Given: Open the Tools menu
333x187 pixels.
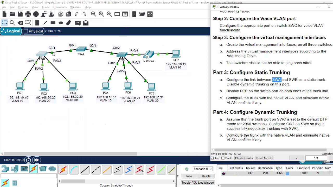Looking at the screenshot, I should click(x=45, y=7).
